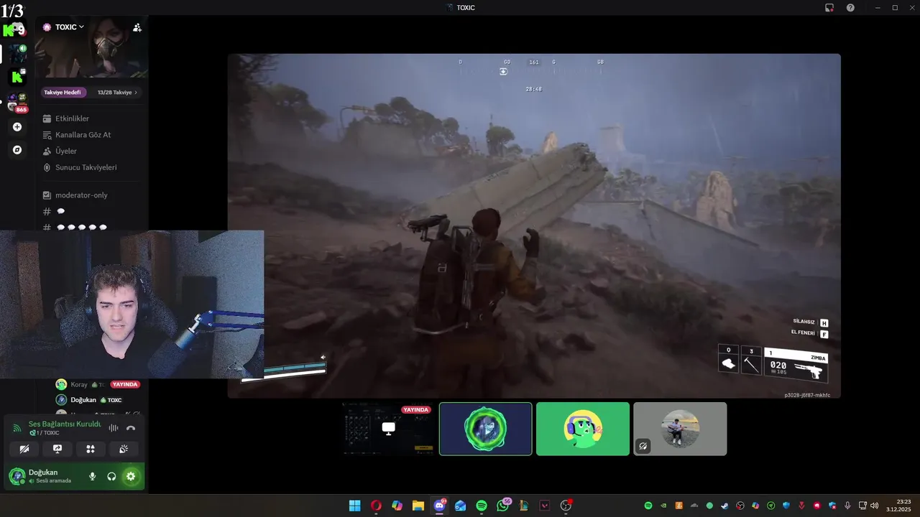920x517 pixels.
Task: Open the Discord inbox icon in title bar
Action: coord(829,7)
